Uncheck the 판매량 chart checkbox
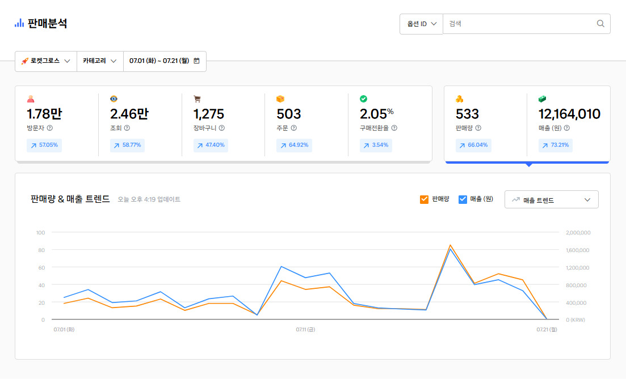This screenshot has height=380, width=626. [x=424, y=199]
